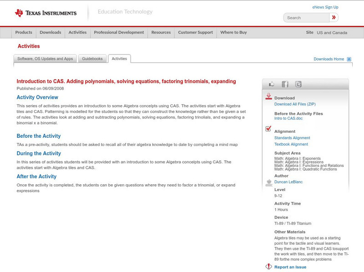Click the 9-12 level value
364x272 pixels.
pos(278,196)
